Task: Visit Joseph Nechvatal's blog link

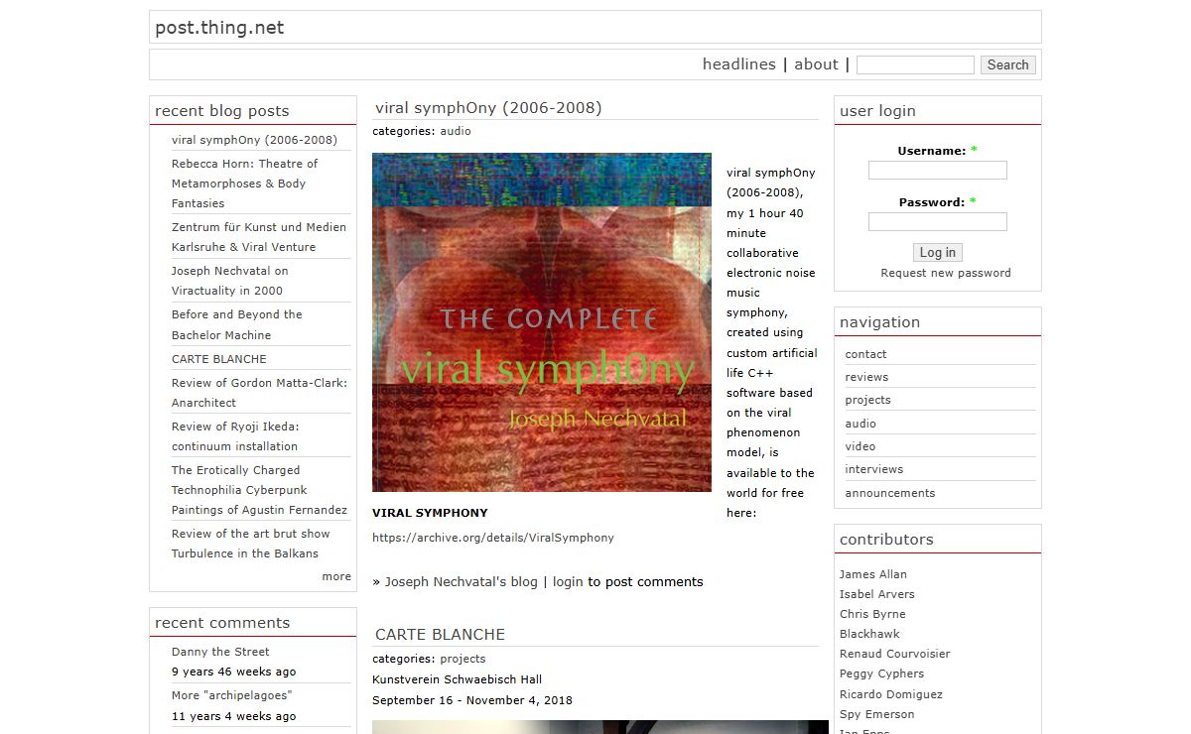Action: click(462, 582)
